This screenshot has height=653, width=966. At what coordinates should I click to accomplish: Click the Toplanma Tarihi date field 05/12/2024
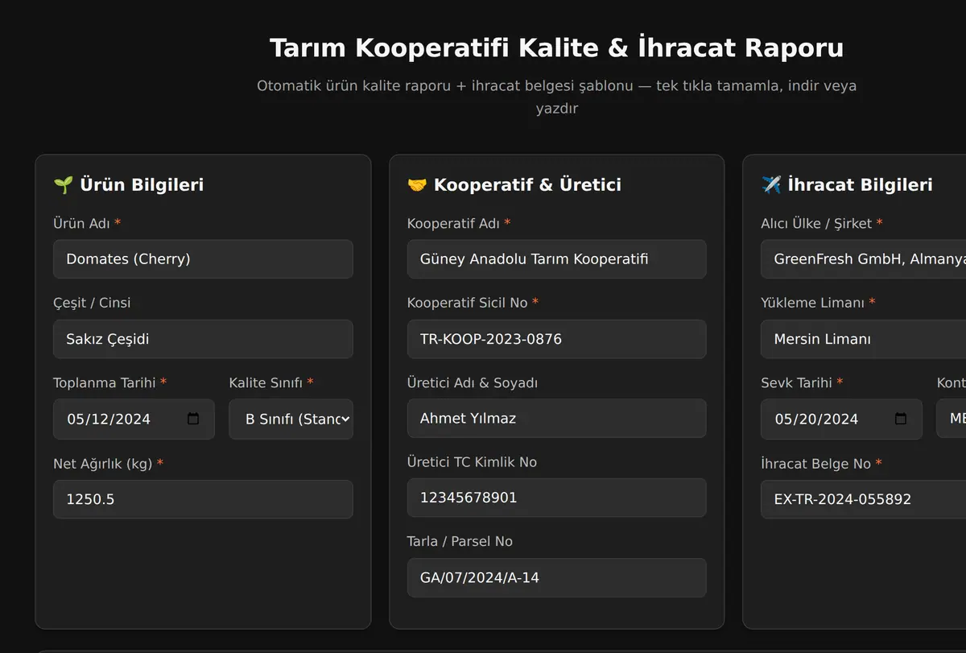tap(134, 419)
